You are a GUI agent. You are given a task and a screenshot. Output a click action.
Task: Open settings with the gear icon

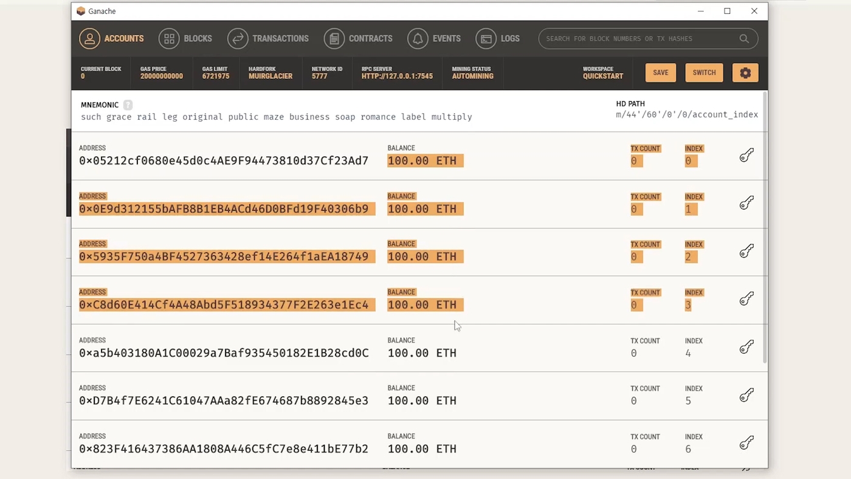[745, 73]
